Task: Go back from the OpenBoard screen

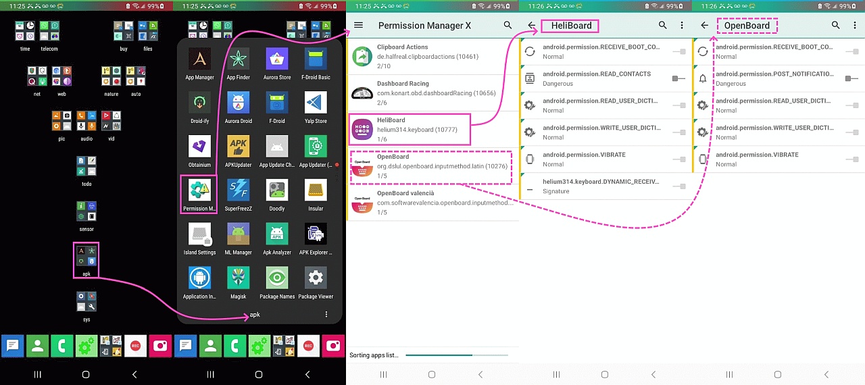Action: (x=705, y=26)
